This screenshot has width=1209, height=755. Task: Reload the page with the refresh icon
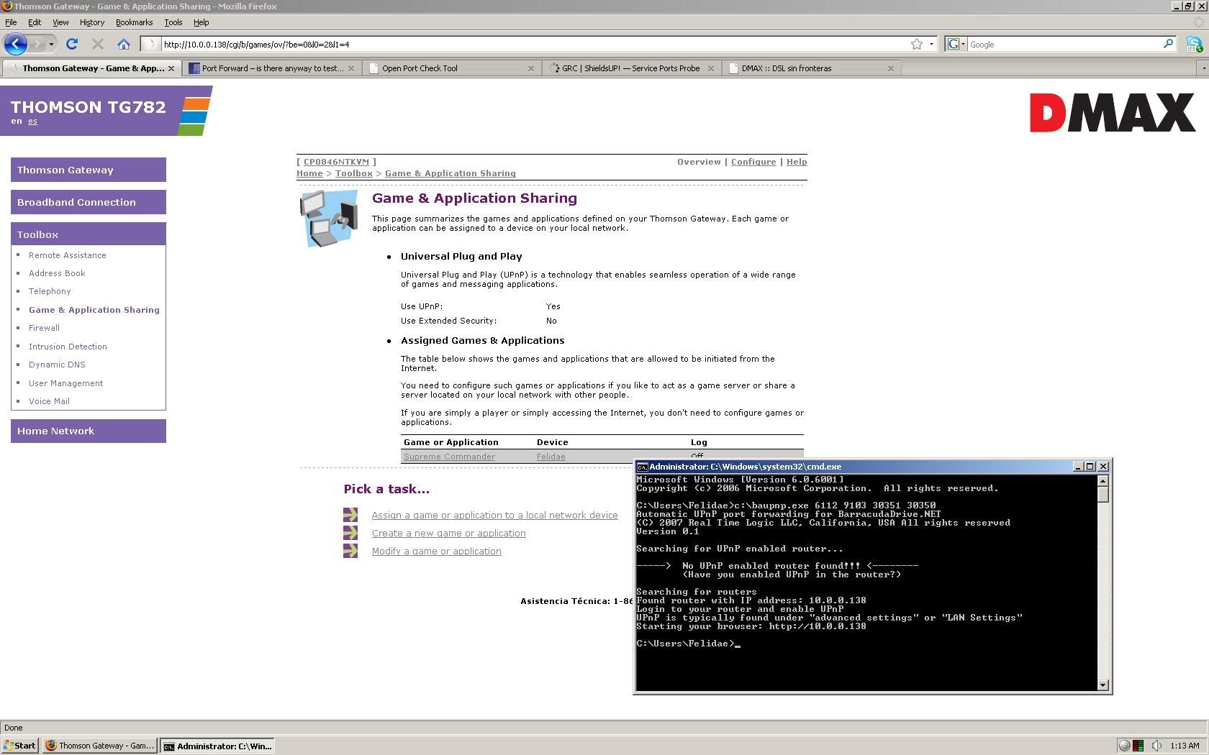[72, 44]
